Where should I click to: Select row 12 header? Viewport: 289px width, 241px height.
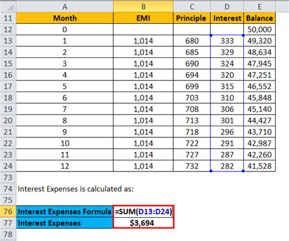coord(8,29)
